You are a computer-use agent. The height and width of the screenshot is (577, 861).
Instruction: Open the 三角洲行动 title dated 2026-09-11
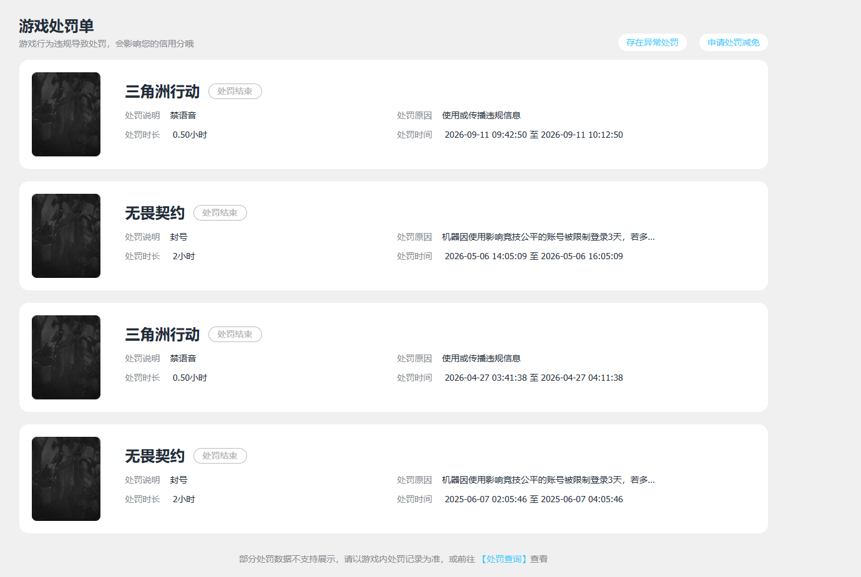(x=162, y=92)
